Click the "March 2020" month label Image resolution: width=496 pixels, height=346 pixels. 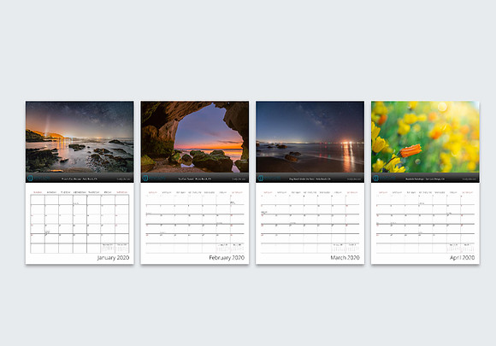coord(345,257)
